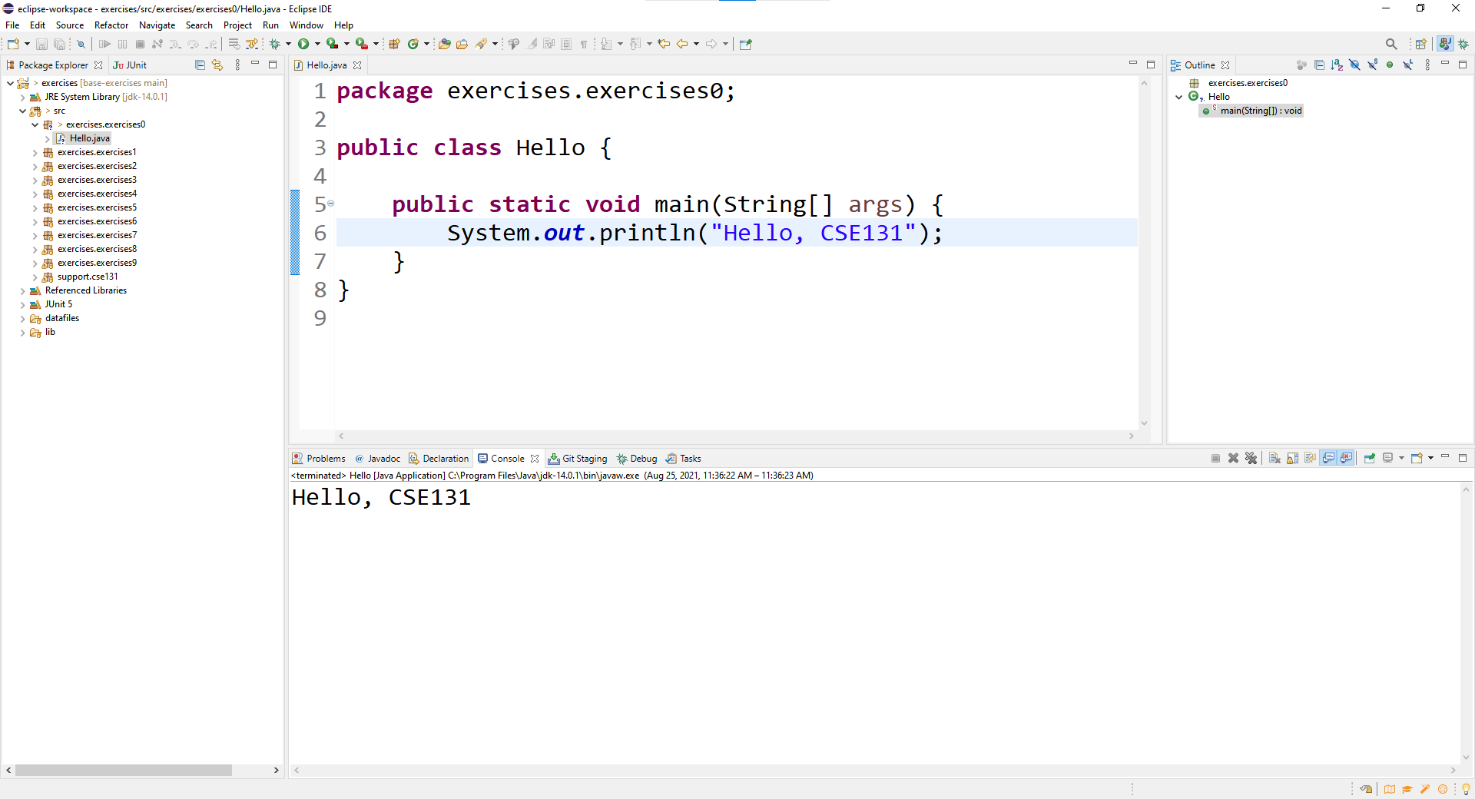
Task: Click the Tip of the Day lightbulb icon
Action: (x=1465, y=789)
